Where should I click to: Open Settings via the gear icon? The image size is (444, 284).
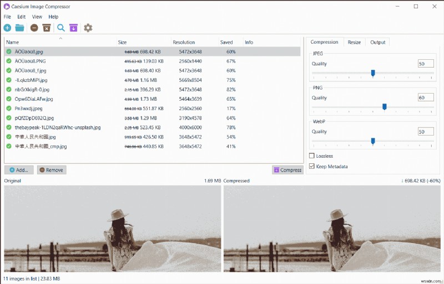point(88,28)
